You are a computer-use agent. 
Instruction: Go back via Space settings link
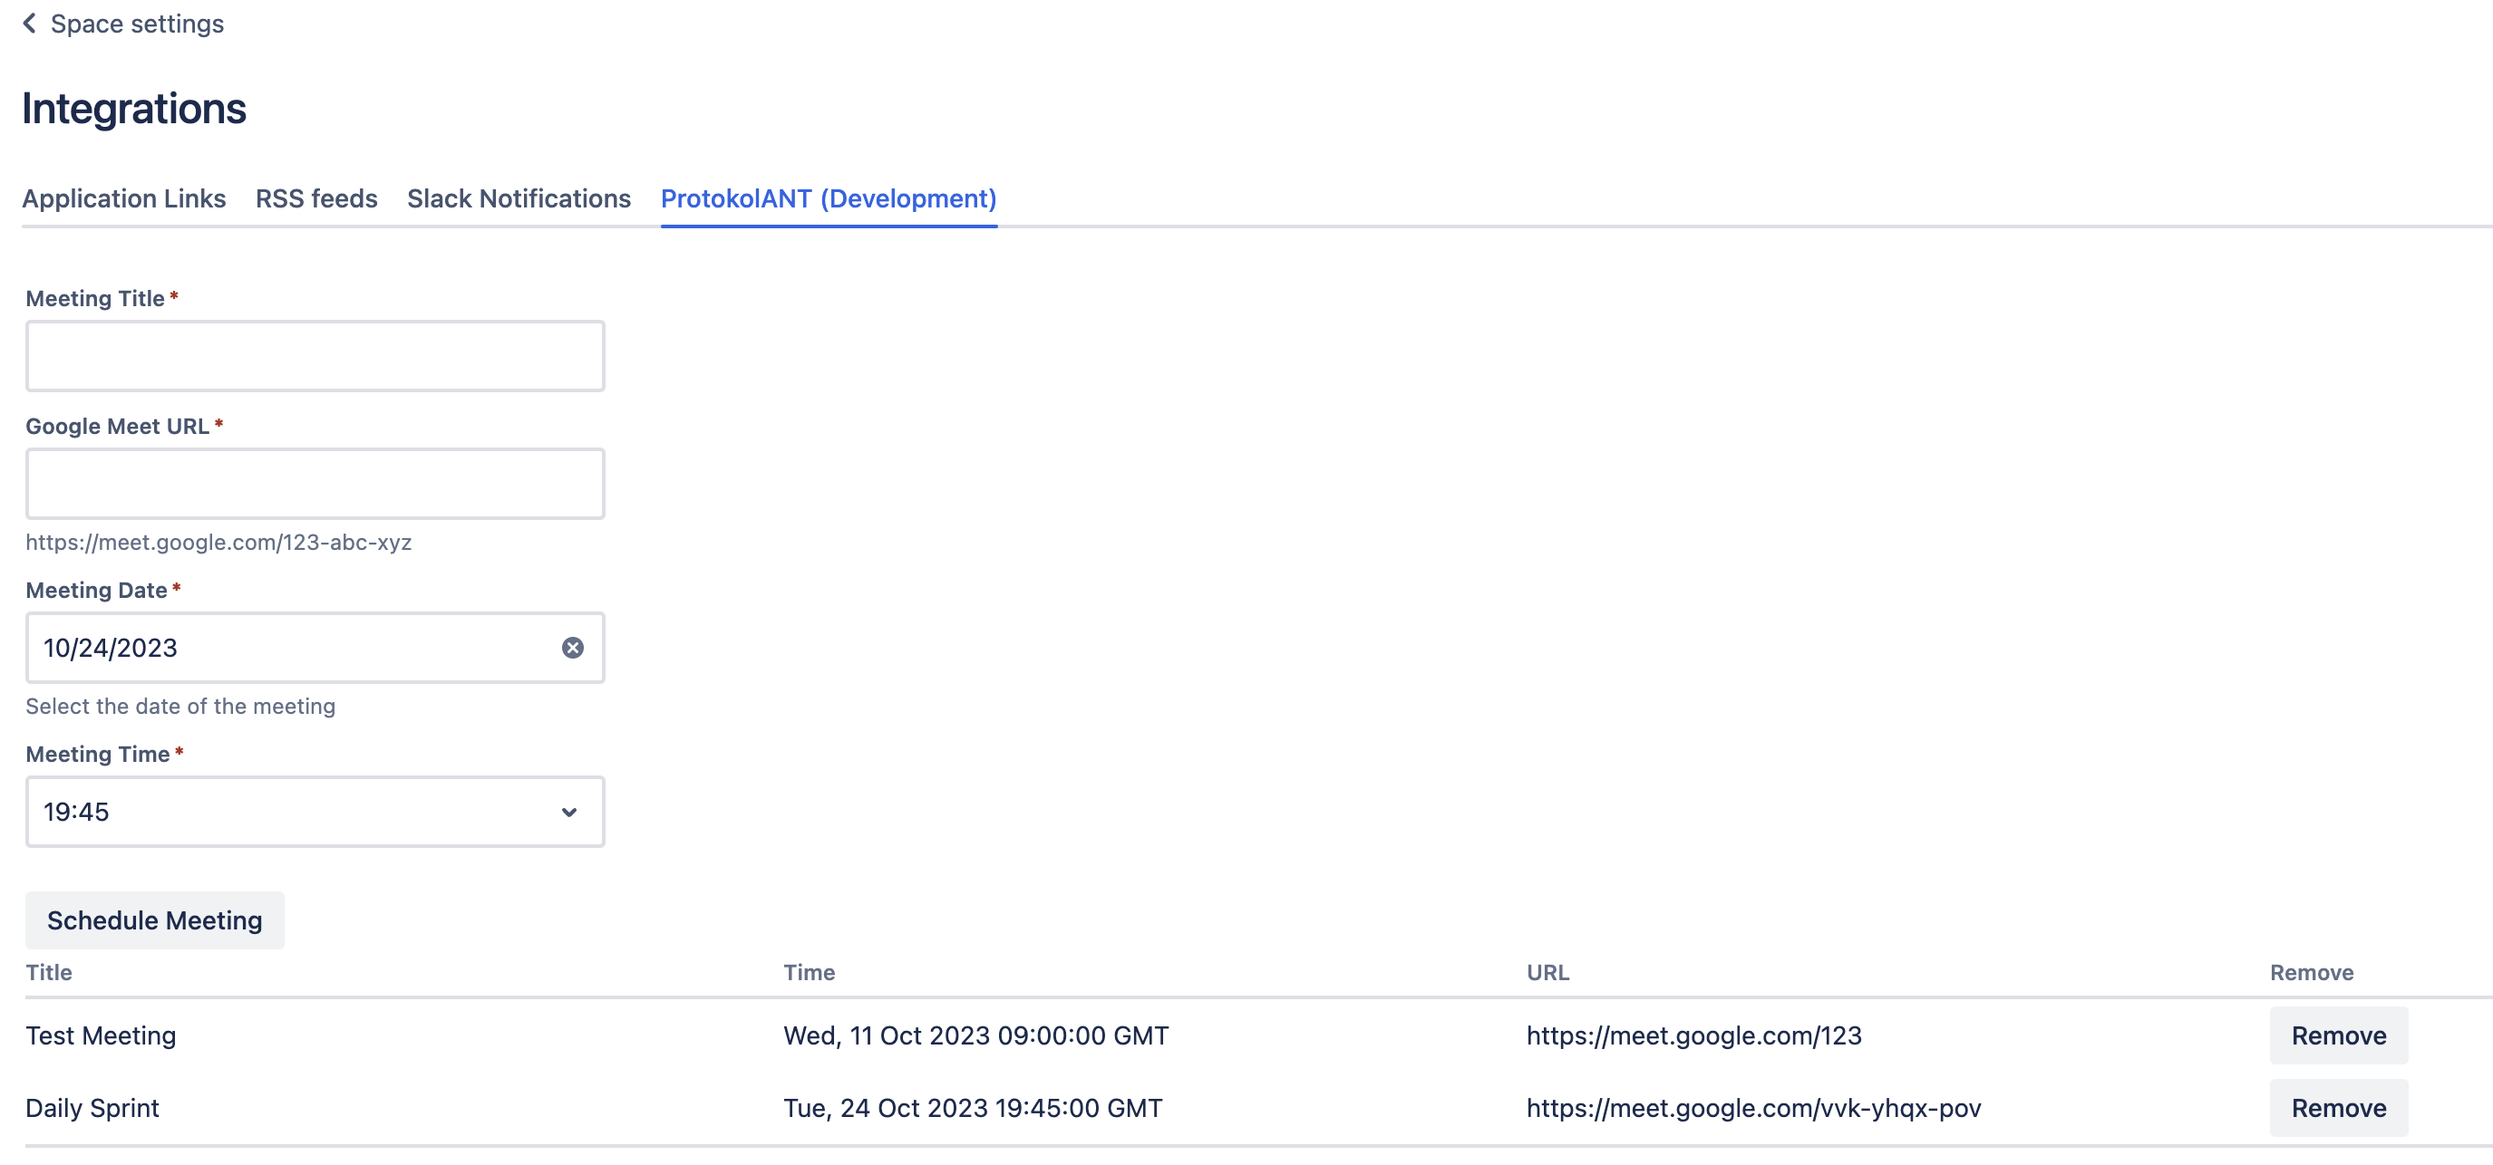coord(137,24)
